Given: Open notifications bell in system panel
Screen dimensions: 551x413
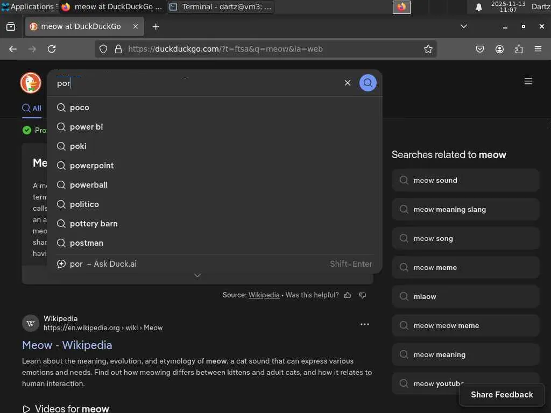Looking at the screenshot, I should [x=478, y=7].
